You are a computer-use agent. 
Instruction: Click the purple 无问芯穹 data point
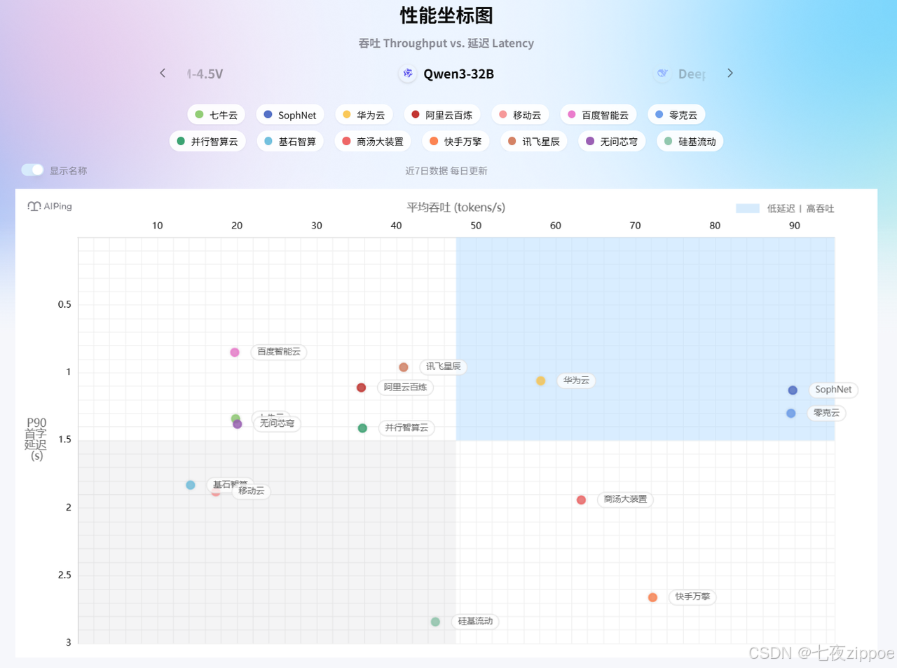[238, 424]
